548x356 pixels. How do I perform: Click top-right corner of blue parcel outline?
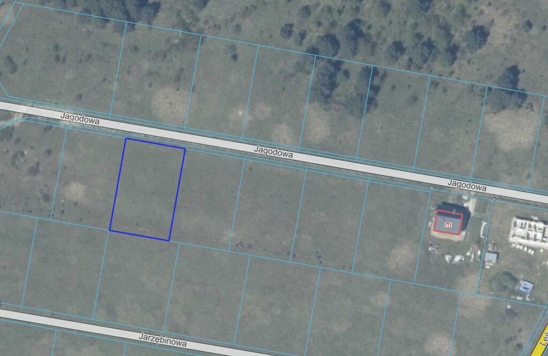tap(185, 149)
